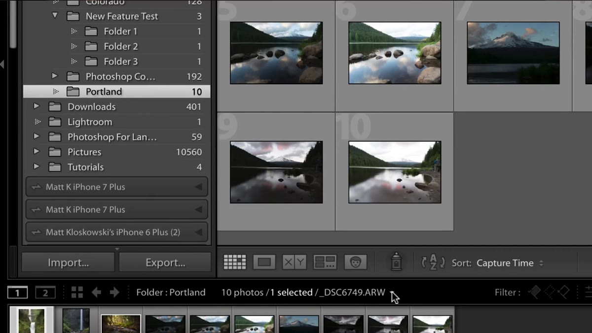Viewport: 592px width, 333px height.
Task: Expand Matt Kloskowski's iPhone 6 Plus (2)
Action: click(x=198, y=232)
